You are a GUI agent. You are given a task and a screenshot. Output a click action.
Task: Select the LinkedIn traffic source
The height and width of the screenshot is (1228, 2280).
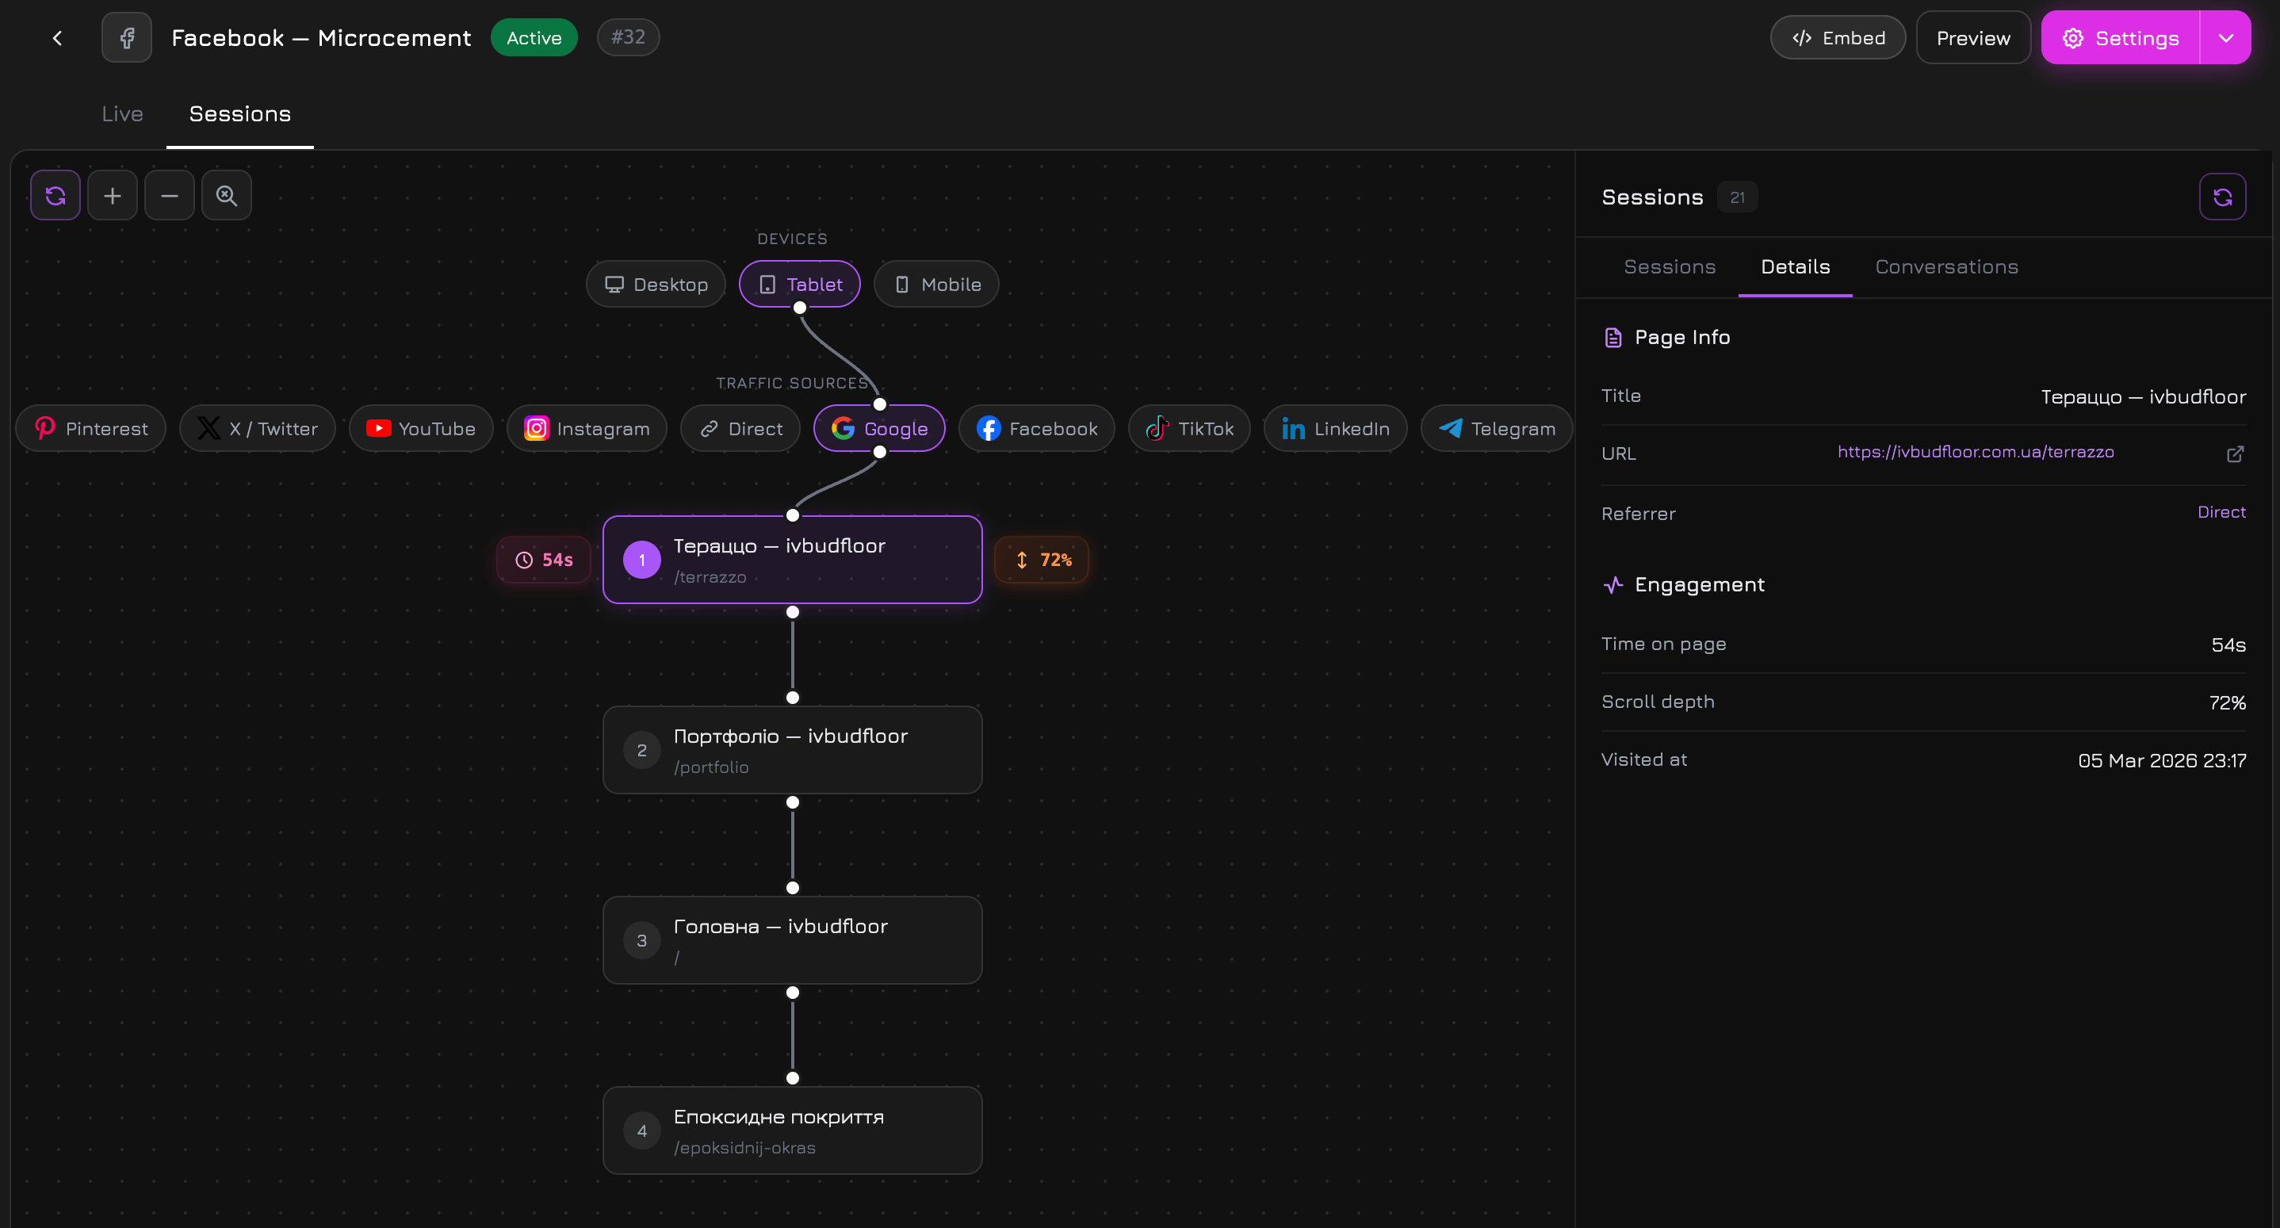1336,429
